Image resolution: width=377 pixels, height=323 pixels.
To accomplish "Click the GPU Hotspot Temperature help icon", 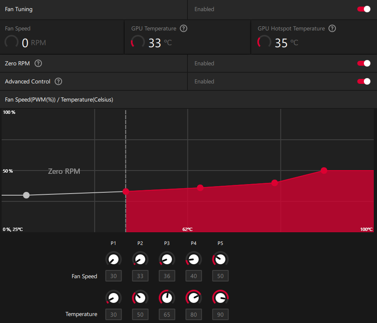I will pos(332,29).
